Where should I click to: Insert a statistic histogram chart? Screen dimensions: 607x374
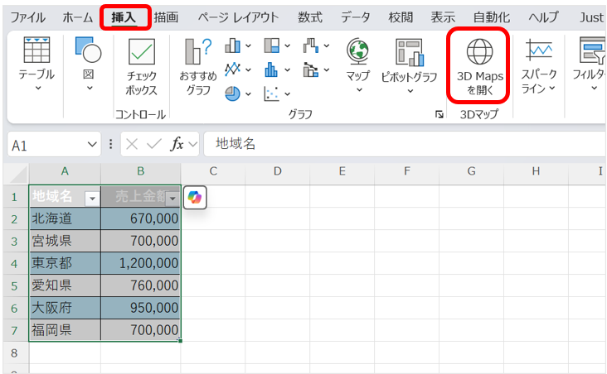click(271, 70)
